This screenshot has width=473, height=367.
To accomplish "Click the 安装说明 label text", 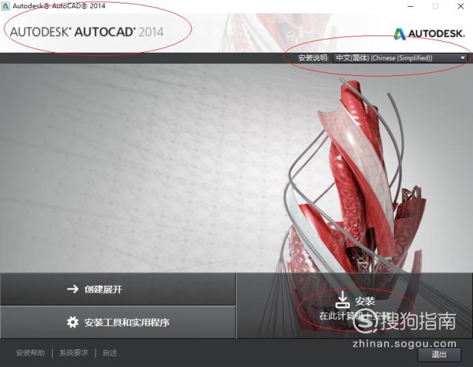I will [313, 58].
